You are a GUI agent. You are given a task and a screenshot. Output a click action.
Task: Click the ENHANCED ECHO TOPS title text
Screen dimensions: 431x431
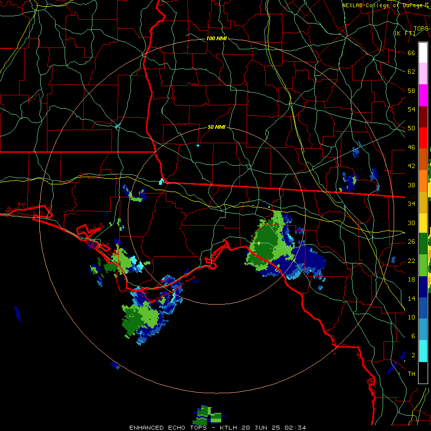tap(168, 428)
